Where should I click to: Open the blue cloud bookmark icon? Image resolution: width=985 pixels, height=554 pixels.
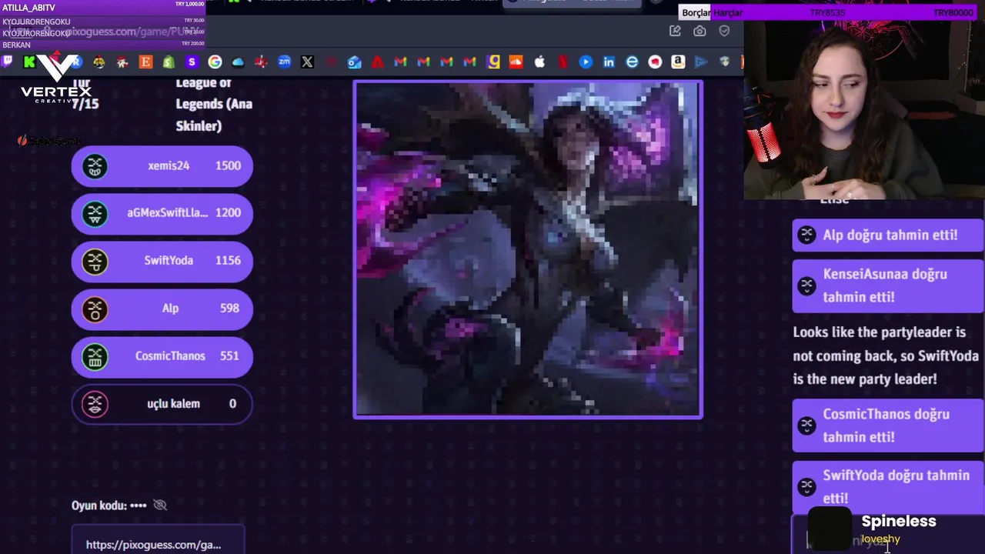pyautogui.click(x=238, y=62)
